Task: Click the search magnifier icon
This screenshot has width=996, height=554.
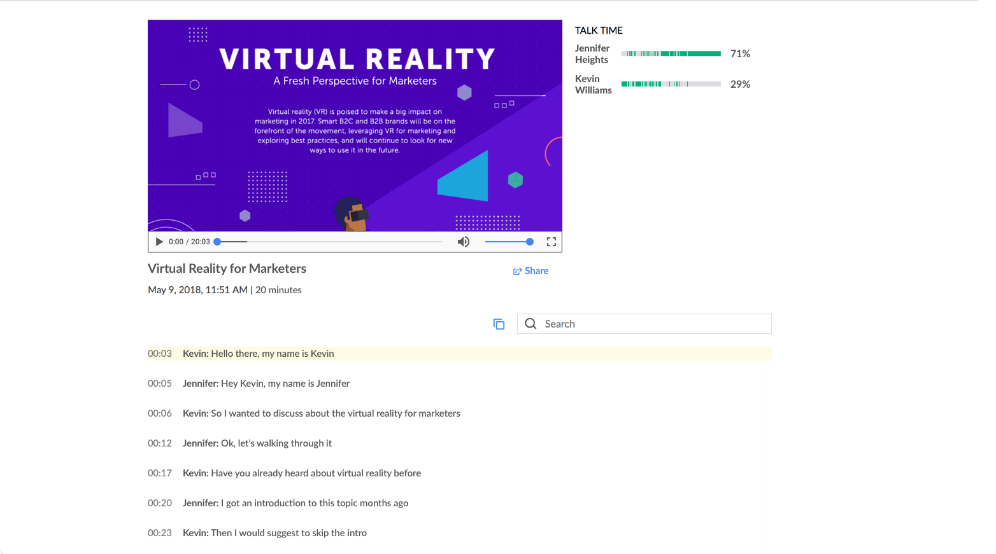Action: pos(530,324)
